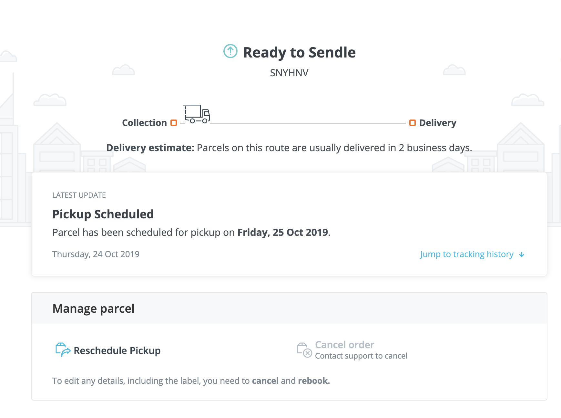Click the Delivery estimate text

(x=289, y=148)
